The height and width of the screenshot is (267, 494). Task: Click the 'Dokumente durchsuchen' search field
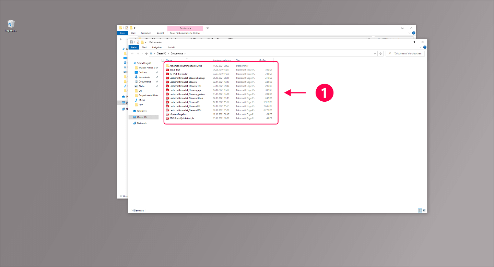click(405, 54)
